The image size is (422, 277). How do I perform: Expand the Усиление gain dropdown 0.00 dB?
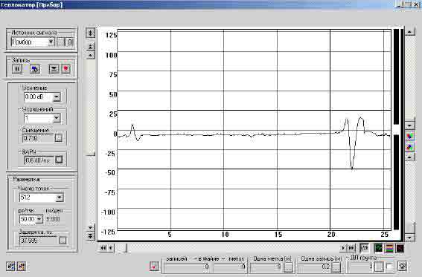click(x=57, y=97)
